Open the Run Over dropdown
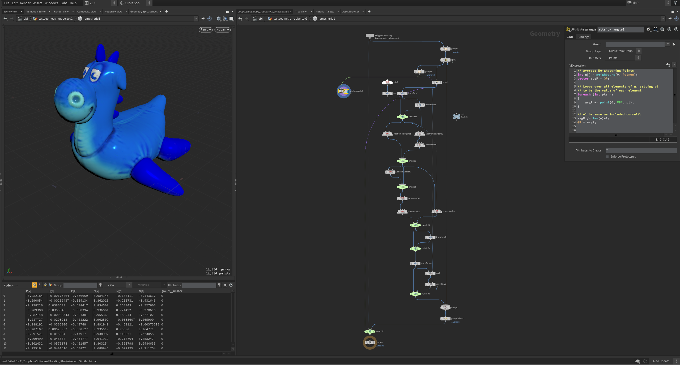Image resolution: width=680 pixels, height=365 pixels. pos(623,58)
